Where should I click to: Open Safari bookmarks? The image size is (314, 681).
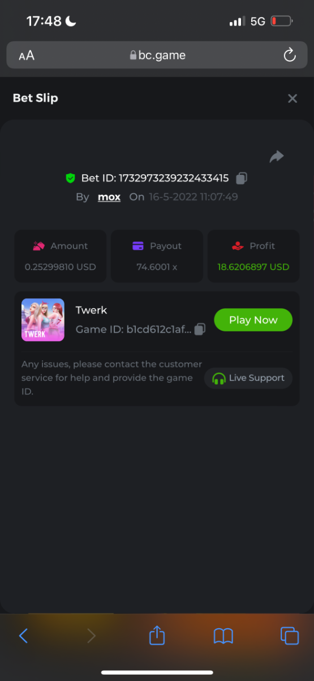click(x=223, y=636)
